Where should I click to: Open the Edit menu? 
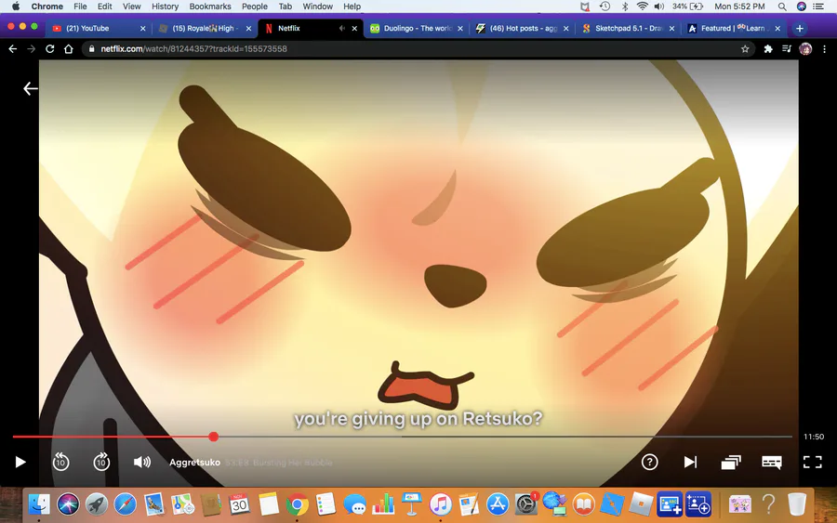[x=104, y=7]
